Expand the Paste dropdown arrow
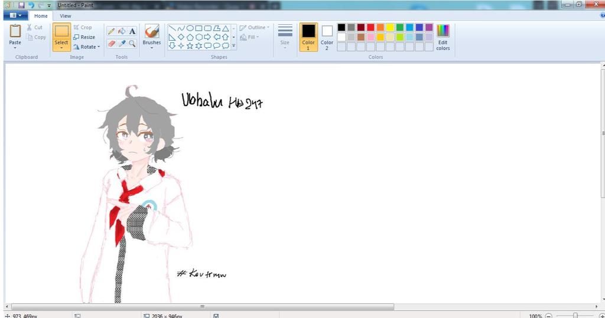605x318 pixels. coord(15,48)
